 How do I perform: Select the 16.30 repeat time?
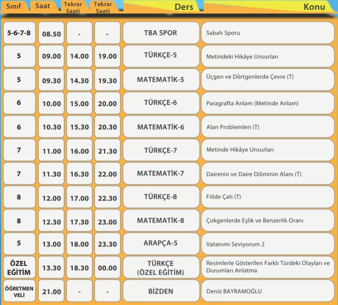pyautogui.click(x=79, y=174)
